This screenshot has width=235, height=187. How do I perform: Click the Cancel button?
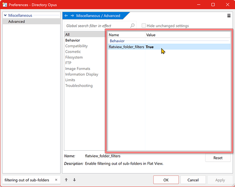pos(193,180)
